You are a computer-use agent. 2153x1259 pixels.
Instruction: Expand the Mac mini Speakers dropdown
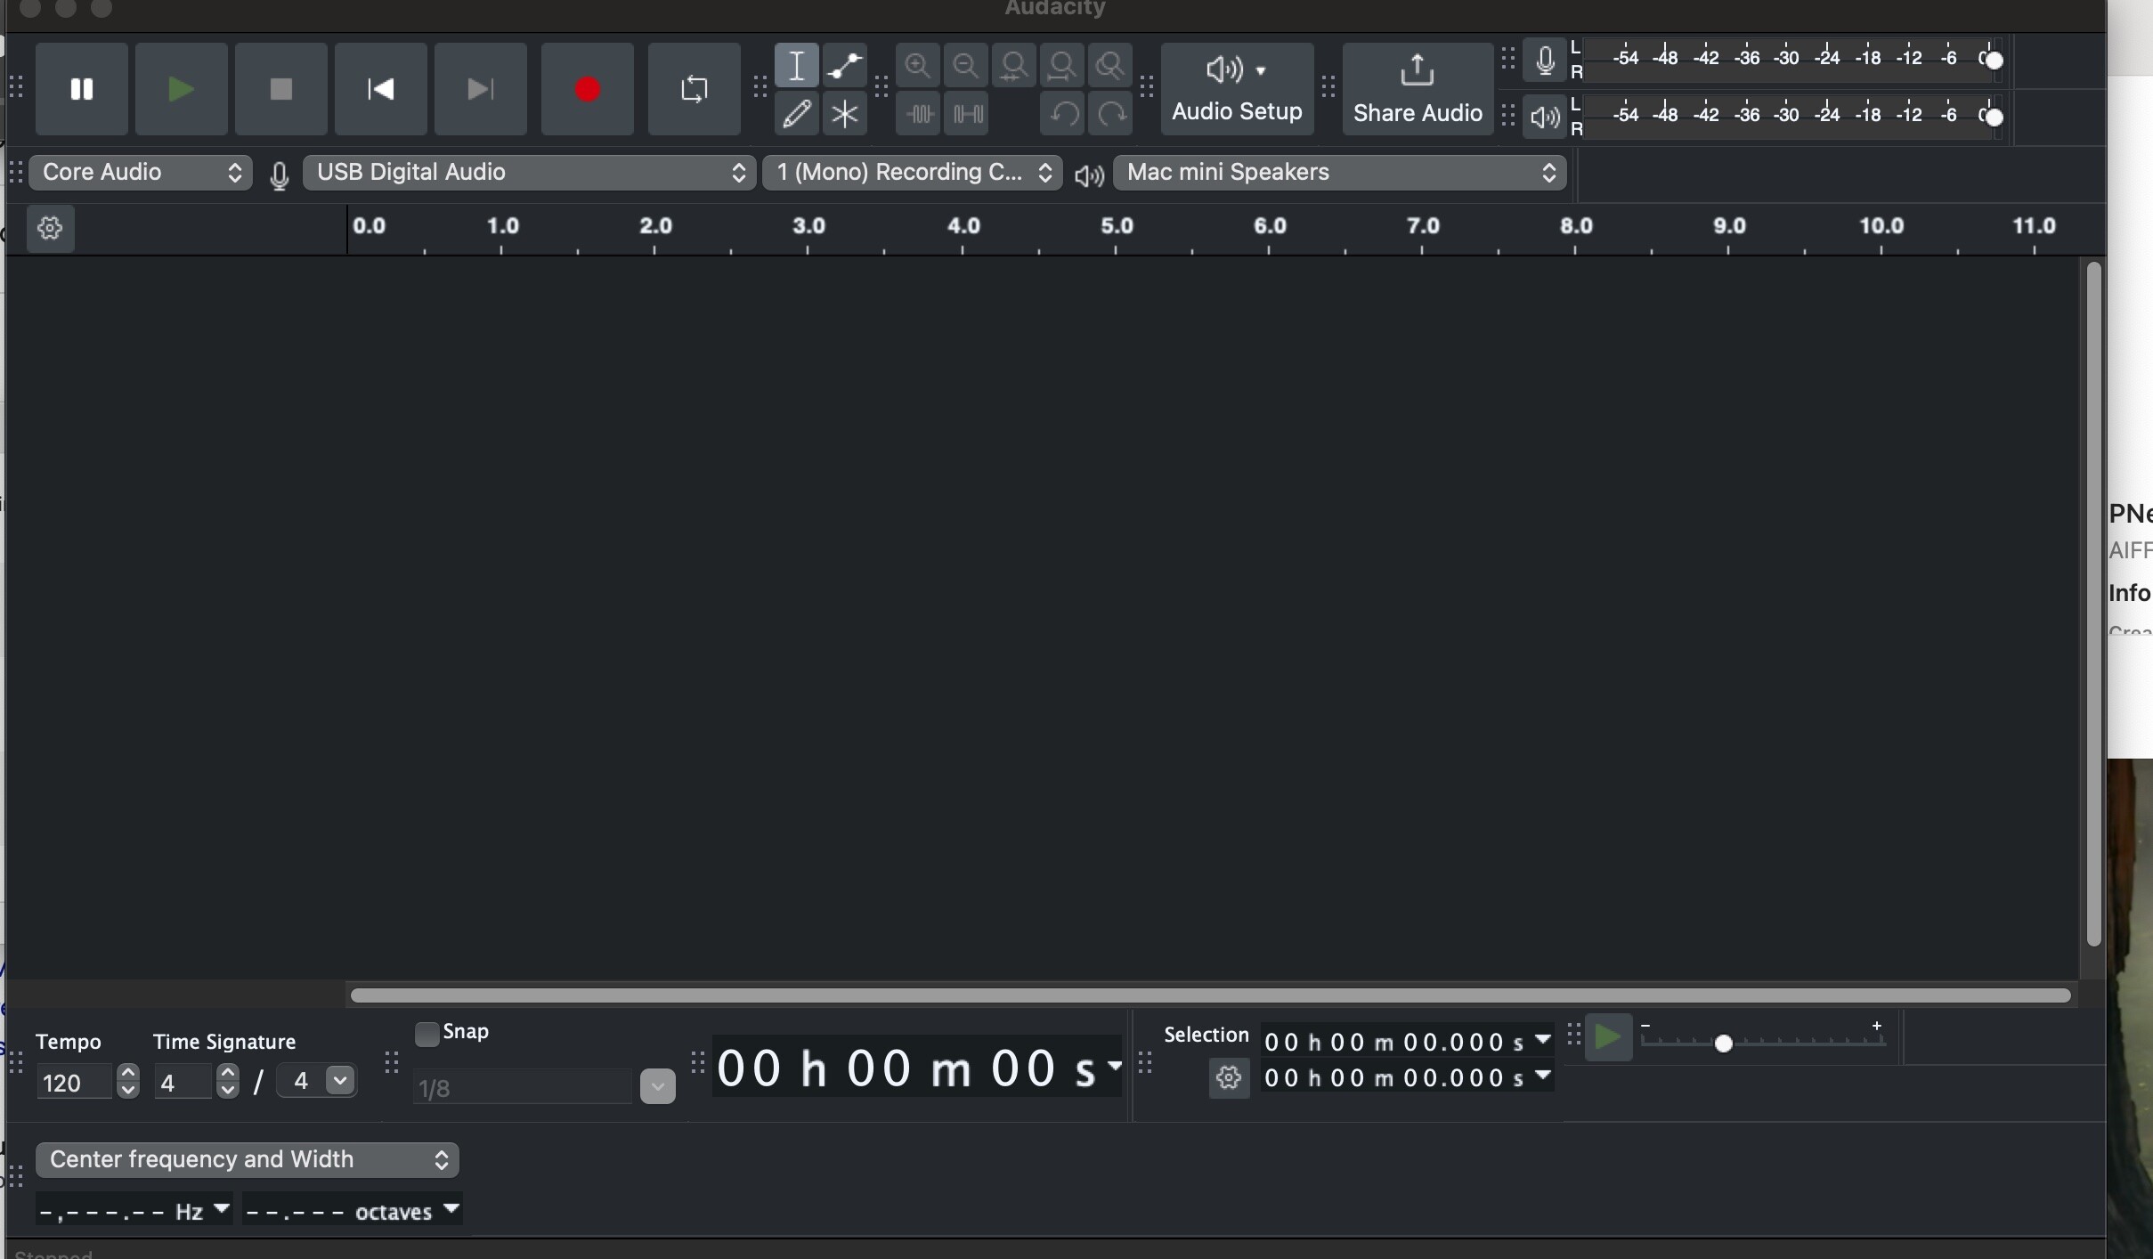point(1340,173)
